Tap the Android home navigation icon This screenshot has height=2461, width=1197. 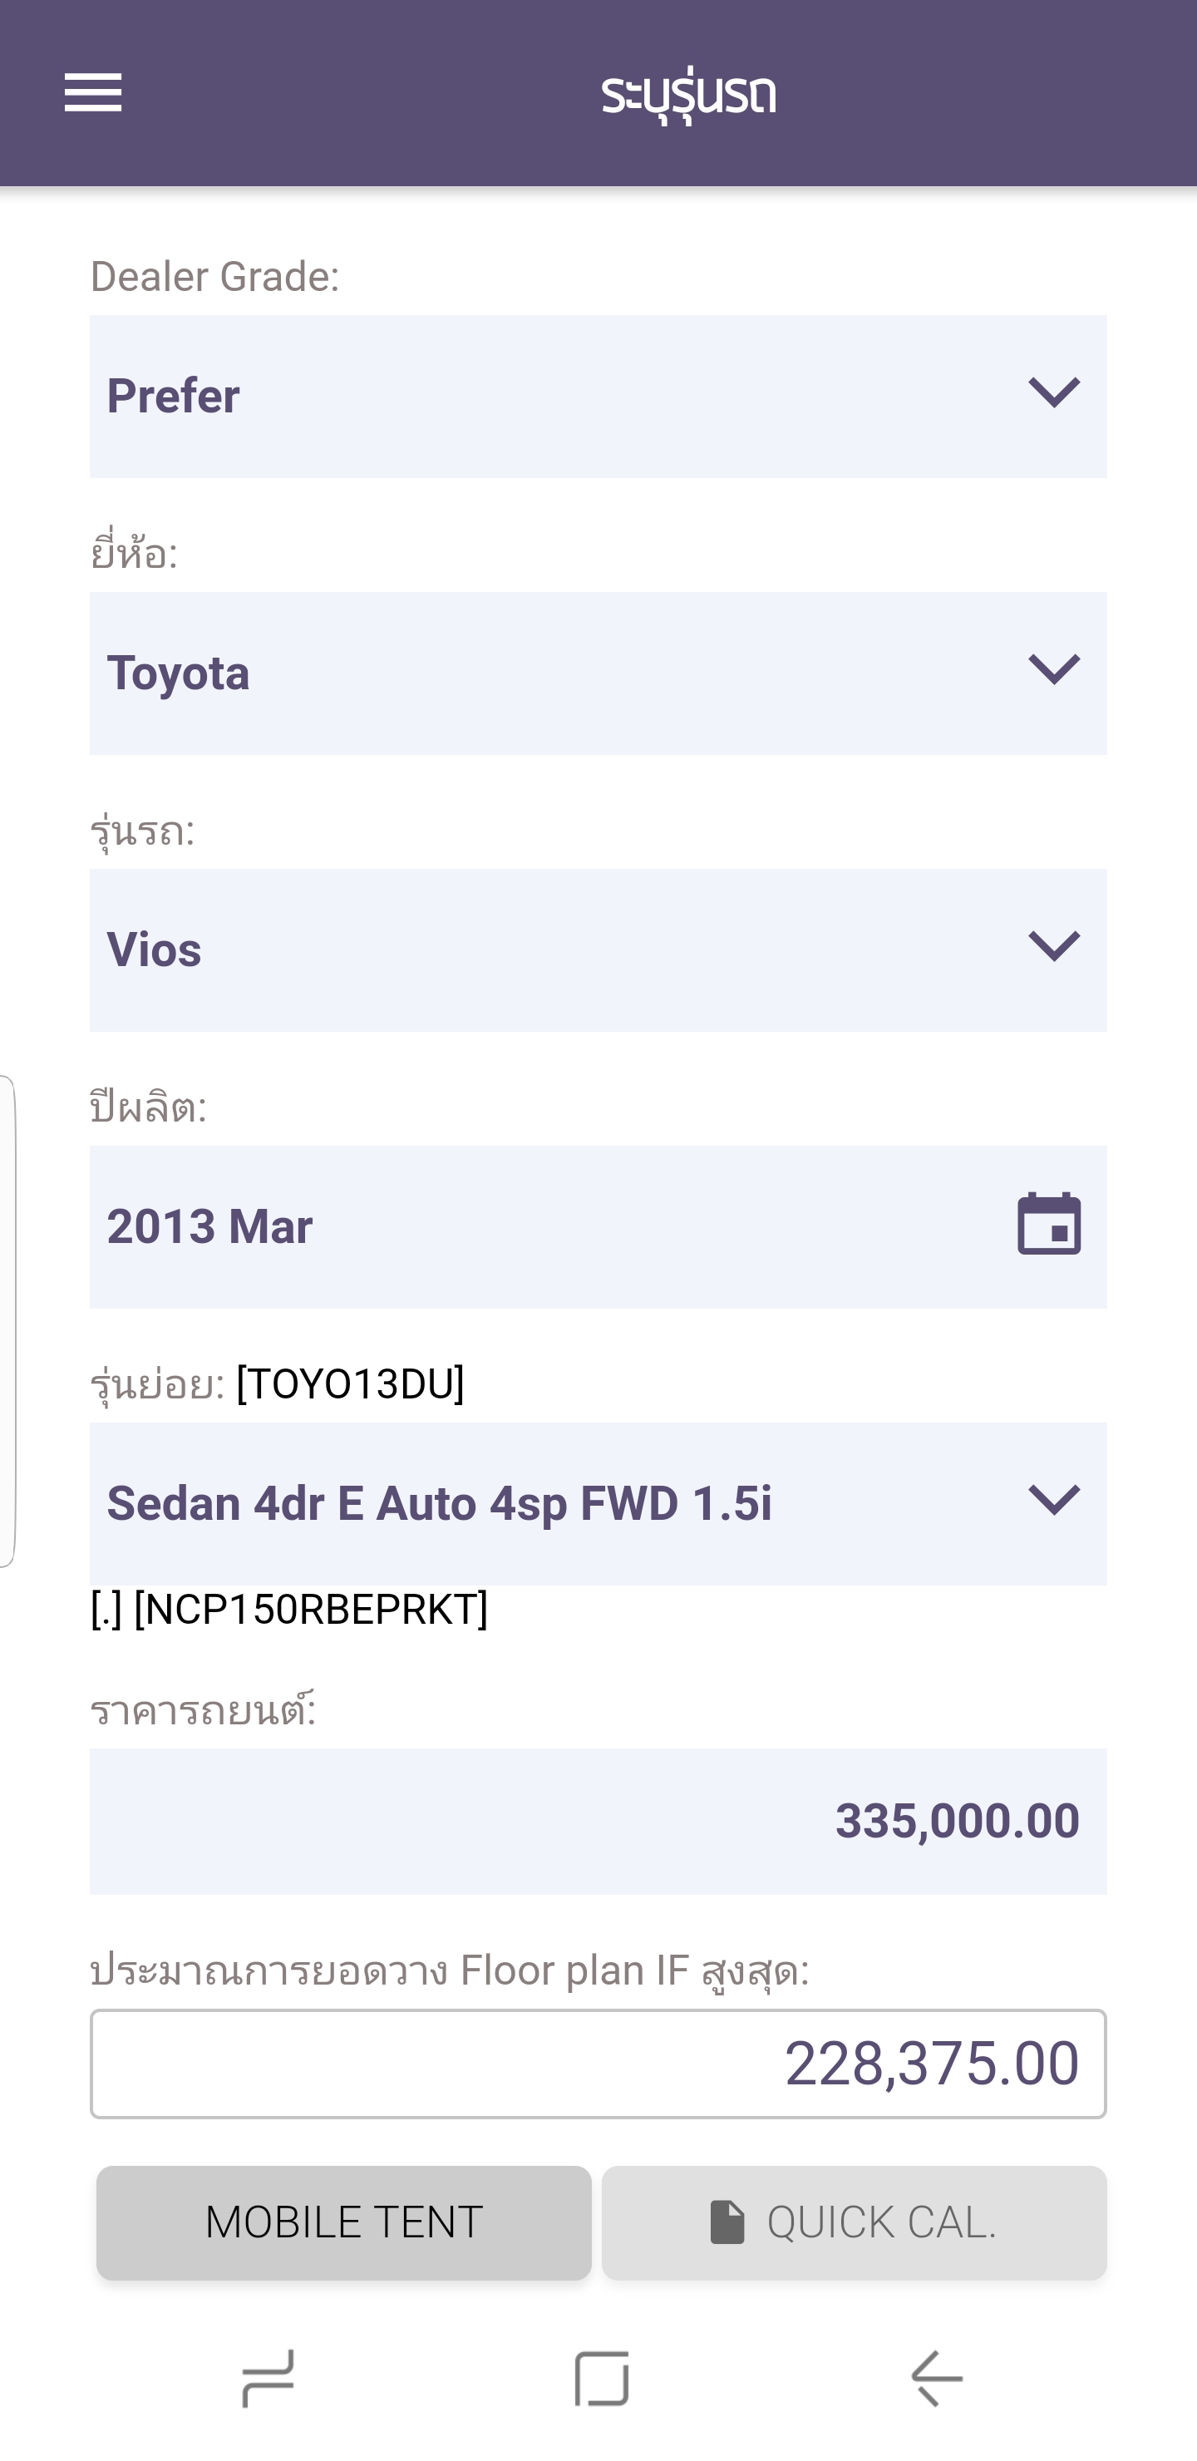pyautogui.click(x=602, y=2377)
